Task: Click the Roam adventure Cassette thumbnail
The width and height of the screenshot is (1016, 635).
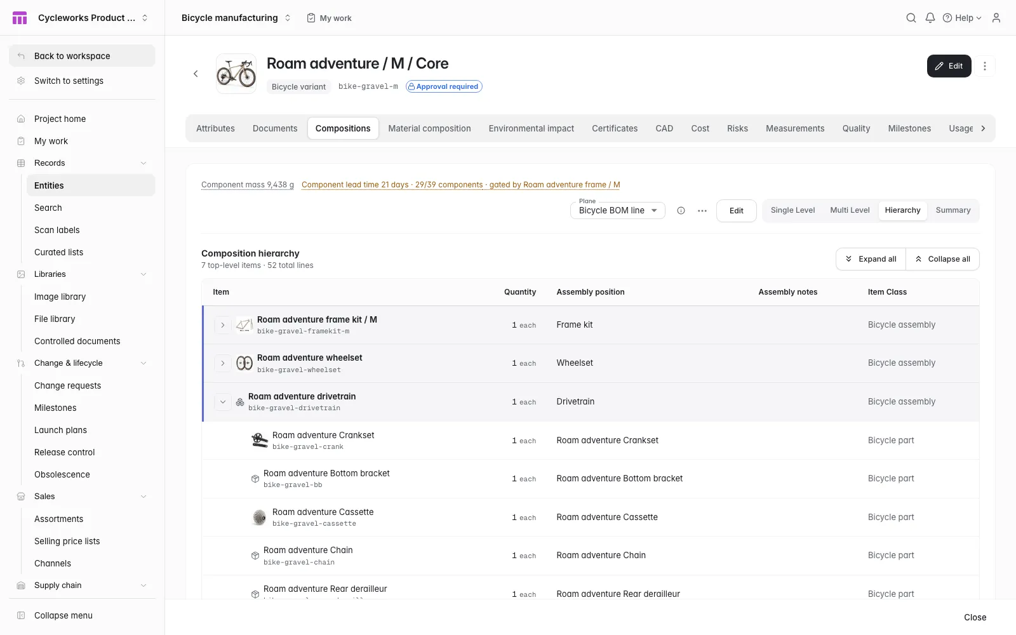Action: click(x=259, y=517)
